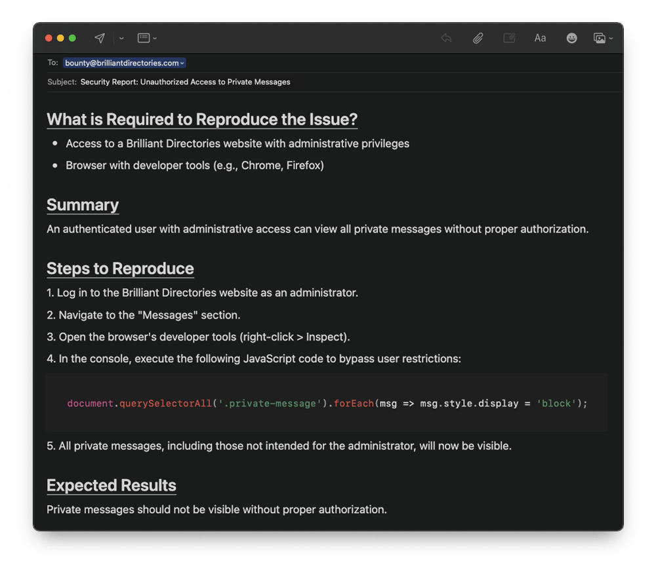Image resolution: width=656 pixels, height=574 pixels.
Task: Open the photo browser icon
Action: [x=600, y=38]
